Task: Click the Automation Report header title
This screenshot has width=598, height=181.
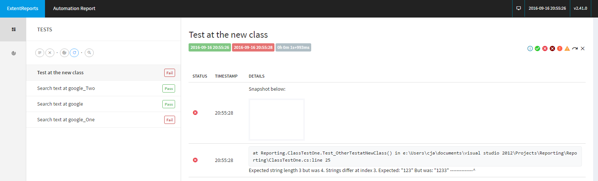Action: tap(74, 9)
